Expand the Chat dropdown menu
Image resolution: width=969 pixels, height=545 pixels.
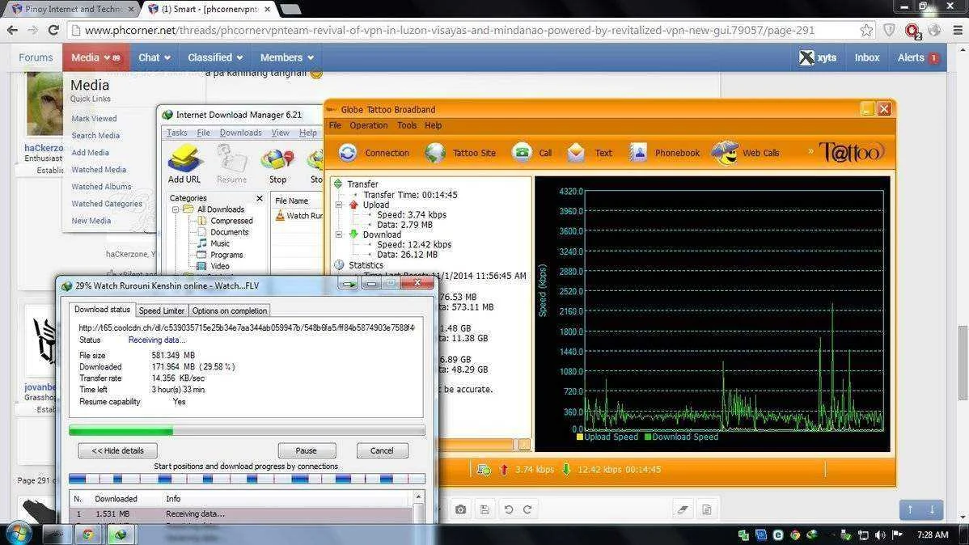pos(154,57)
